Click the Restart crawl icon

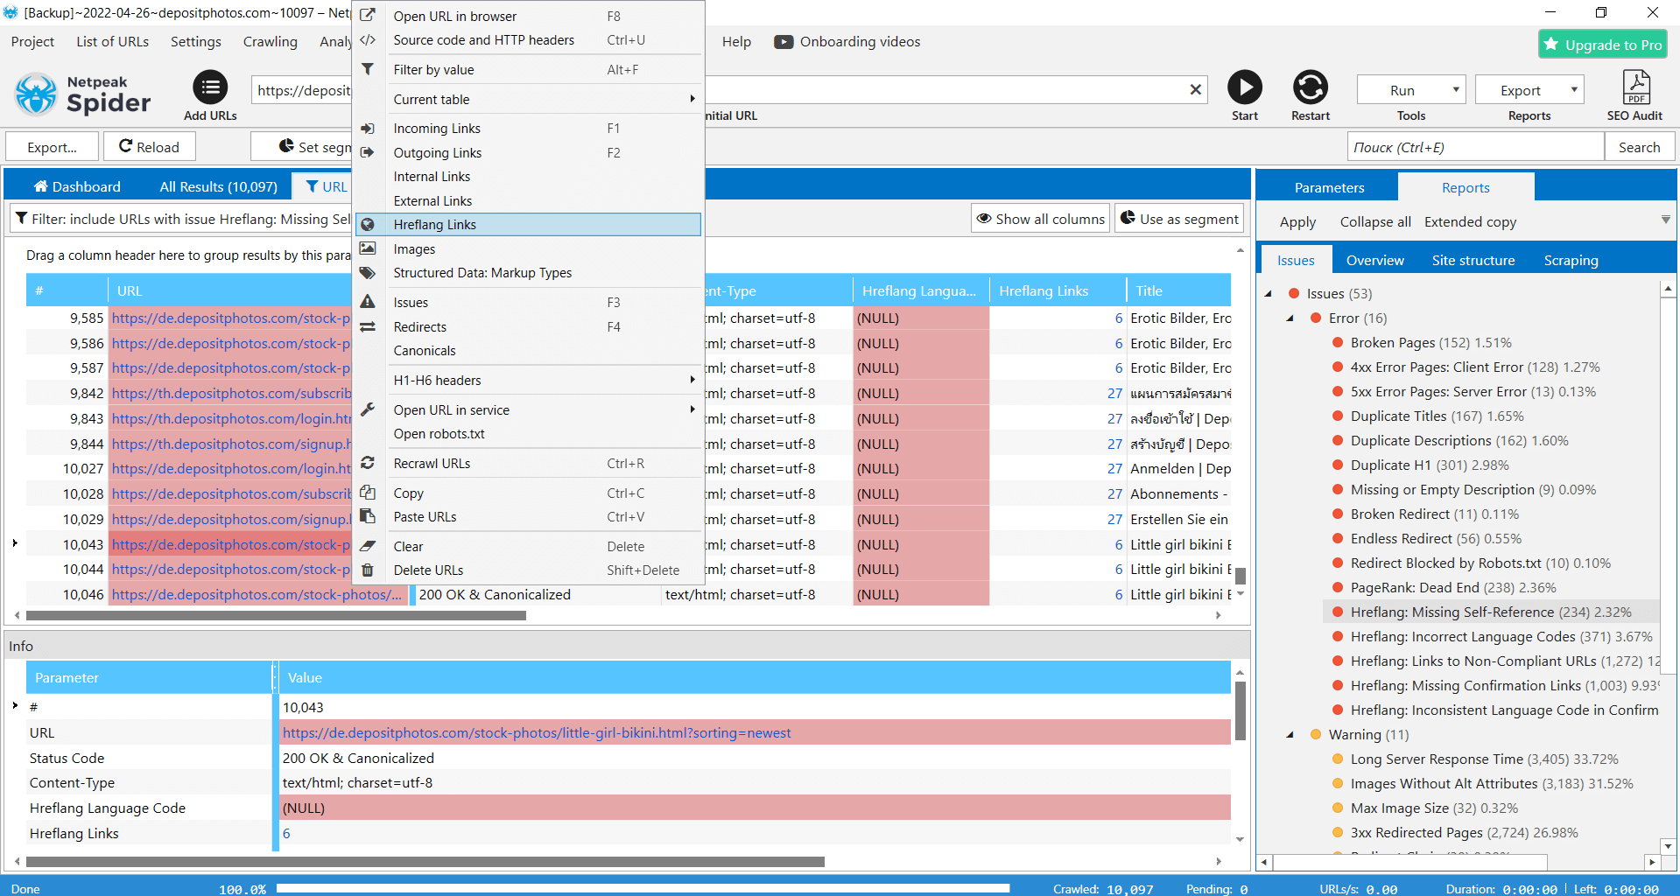[x=1311, y=87]
